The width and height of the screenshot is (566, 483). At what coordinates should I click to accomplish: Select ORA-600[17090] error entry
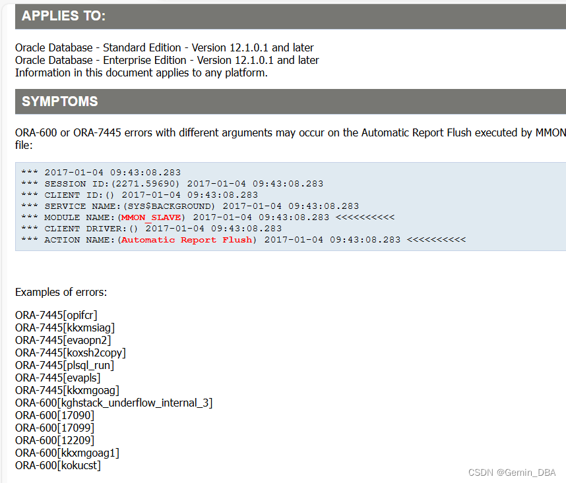(55, 416)
